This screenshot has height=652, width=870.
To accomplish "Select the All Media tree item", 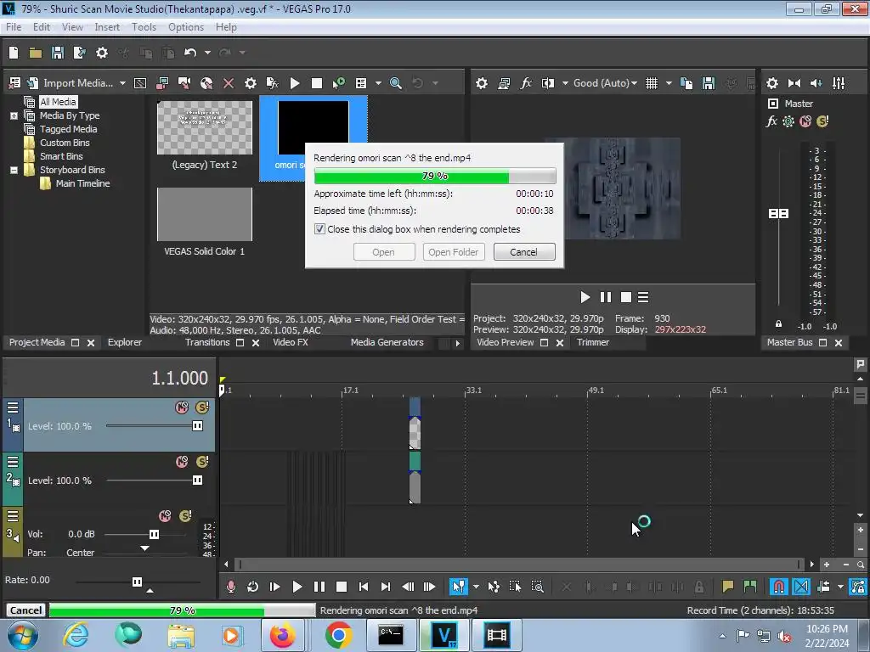I will coord(58,102).
